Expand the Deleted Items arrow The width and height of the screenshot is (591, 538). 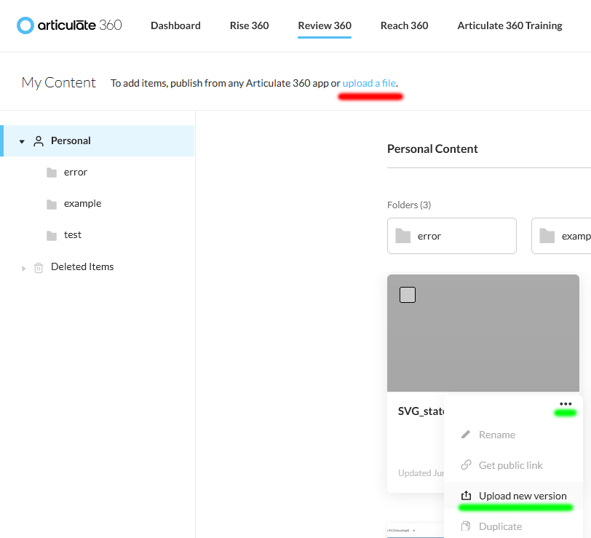(24, 269)
